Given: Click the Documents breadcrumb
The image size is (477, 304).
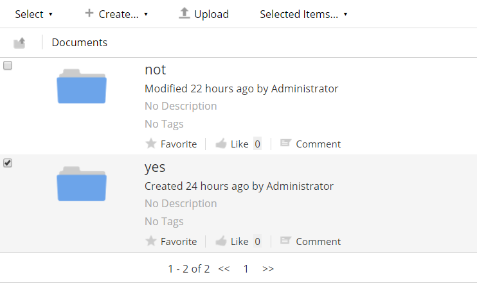Looking at the screenshot, I should pos(80,43).
